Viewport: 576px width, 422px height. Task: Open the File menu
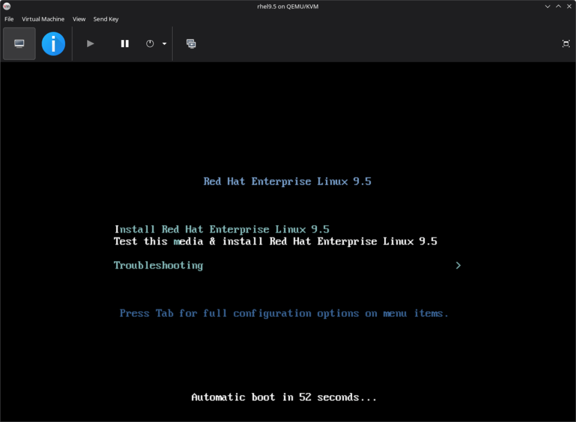9,19
